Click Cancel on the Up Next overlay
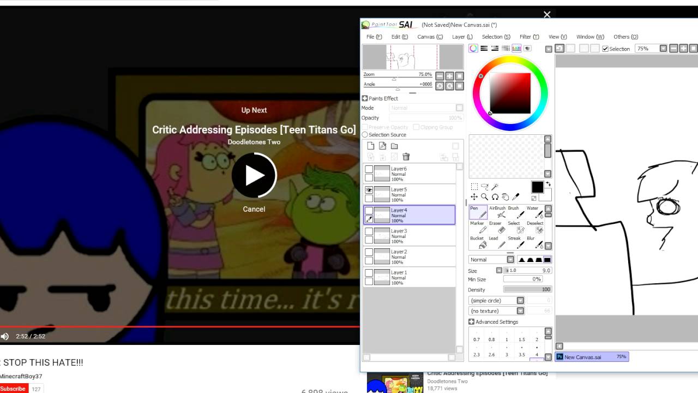The image size is (698, 393). [x=254, y=209]
